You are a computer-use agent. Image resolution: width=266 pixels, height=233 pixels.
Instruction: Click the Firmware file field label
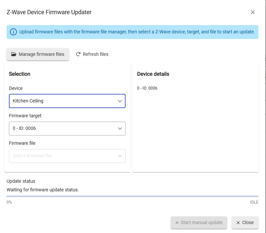[22, 143]
